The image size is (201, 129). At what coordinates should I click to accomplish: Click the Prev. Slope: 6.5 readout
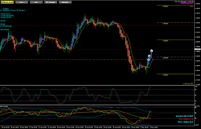coord(185,122)
